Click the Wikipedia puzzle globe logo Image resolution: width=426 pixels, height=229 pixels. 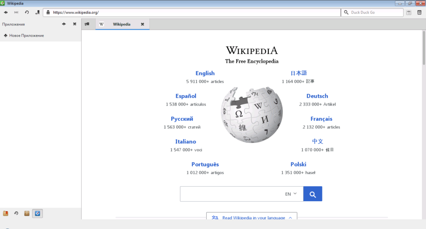coord(252,115)
